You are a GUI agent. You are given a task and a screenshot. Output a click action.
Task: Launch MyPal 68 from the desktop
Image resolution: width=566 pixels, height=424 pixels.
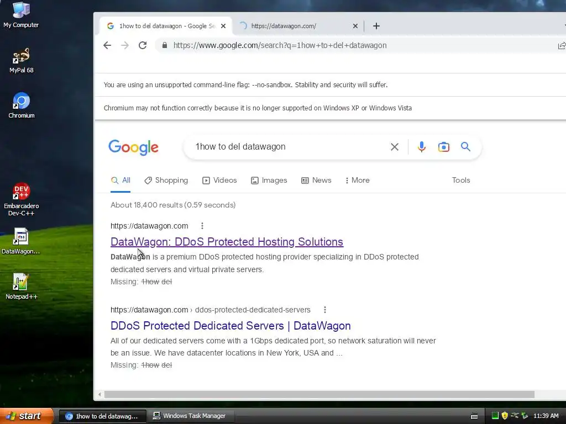[x=22, y=60]
